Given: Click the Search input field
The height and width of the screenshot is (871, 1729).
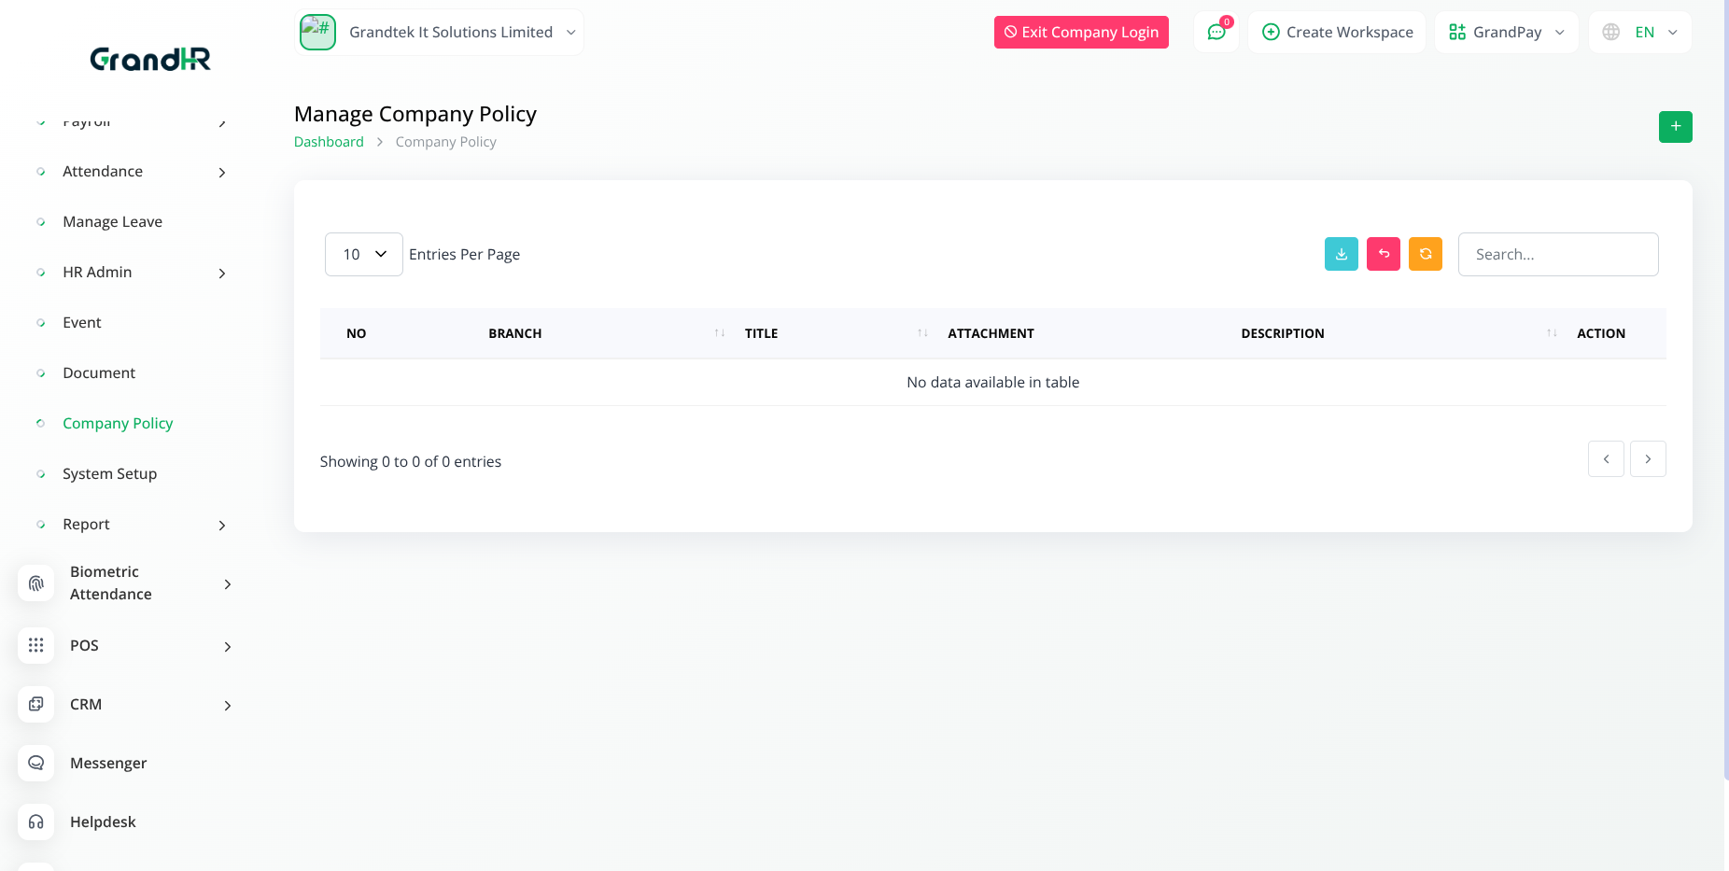Looking at the screenshot, I should (1557, 254).
